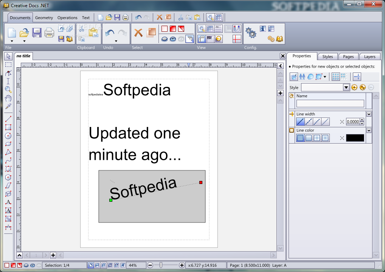Click the red crosshair guides icon in View group

coord(237,39)
